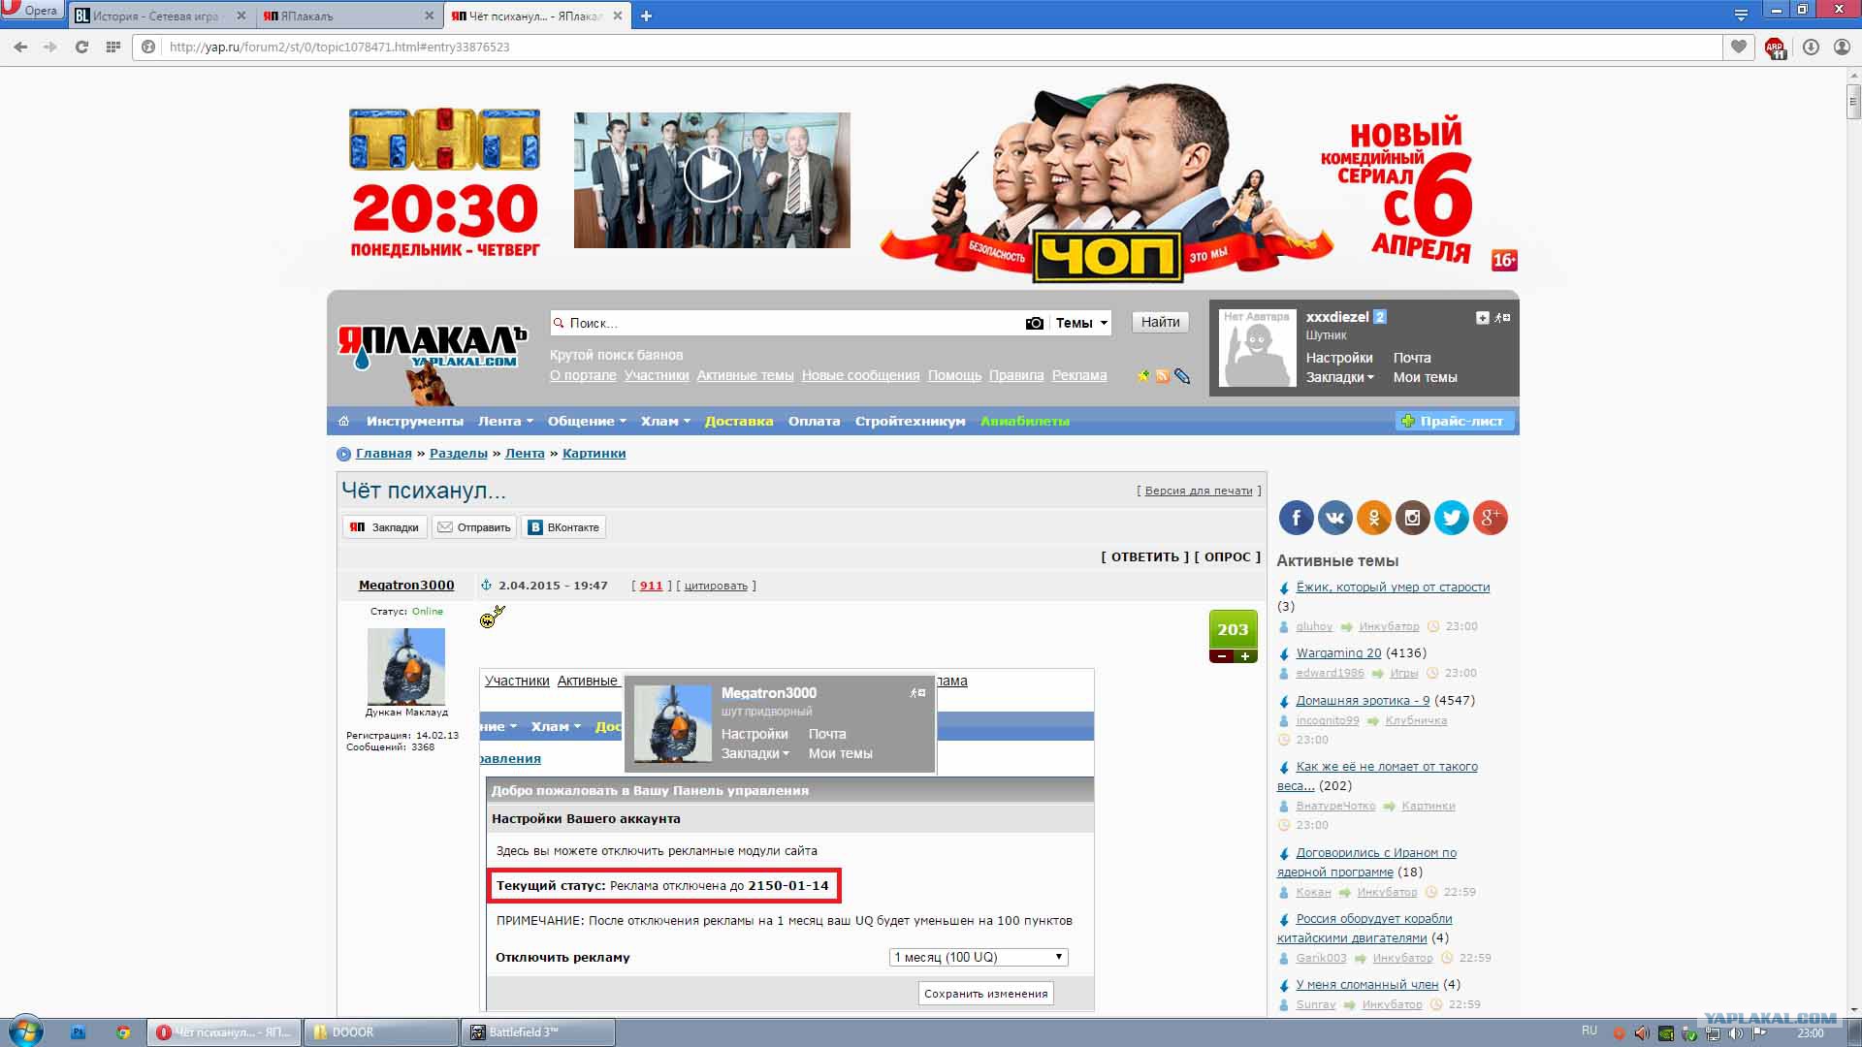Open the Активные темы header link
The width and height of the screenshot is (1862, 1047).
(745, 376)
